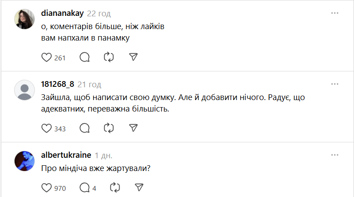
Task: Open the albertukraine username link
Action: pos(66,155)
